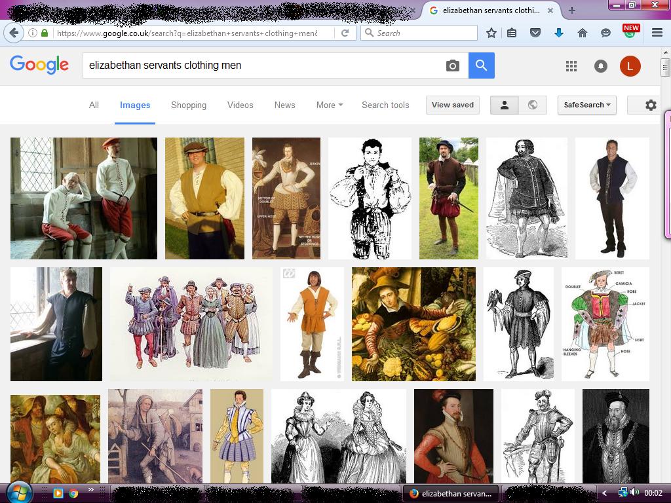Click the browser back arrow button
This screenshot has width=671, height=503.
(x=14, y=33)
